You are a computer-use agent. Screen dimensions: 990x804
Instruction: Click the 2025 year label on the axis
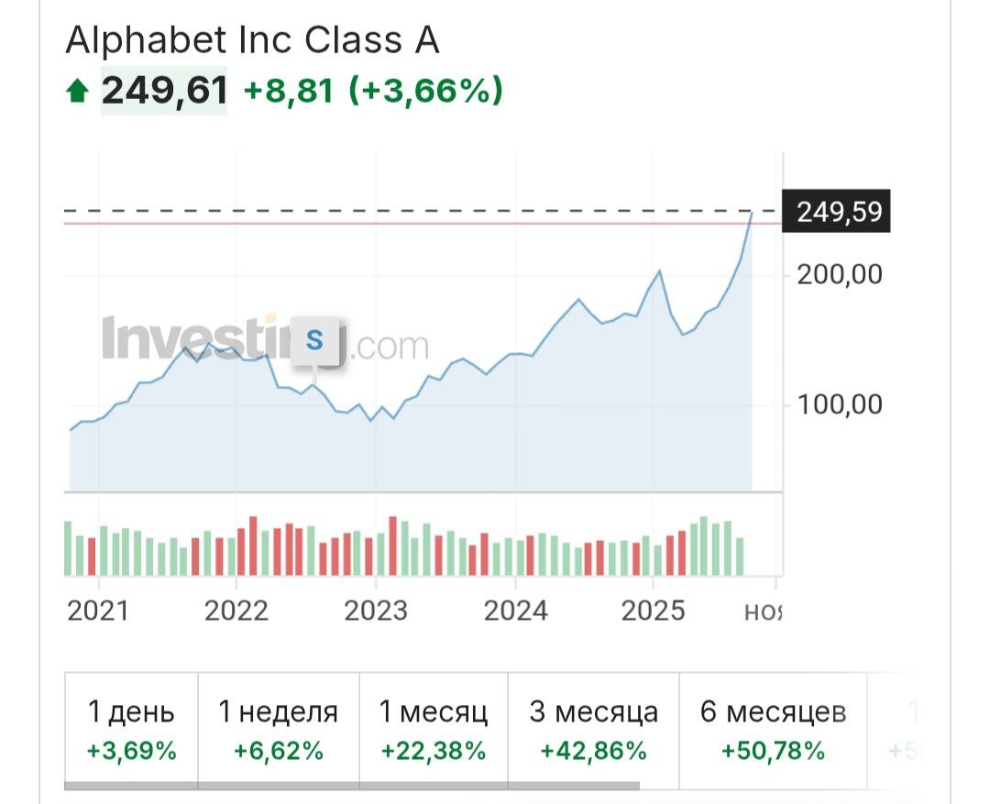653,611
